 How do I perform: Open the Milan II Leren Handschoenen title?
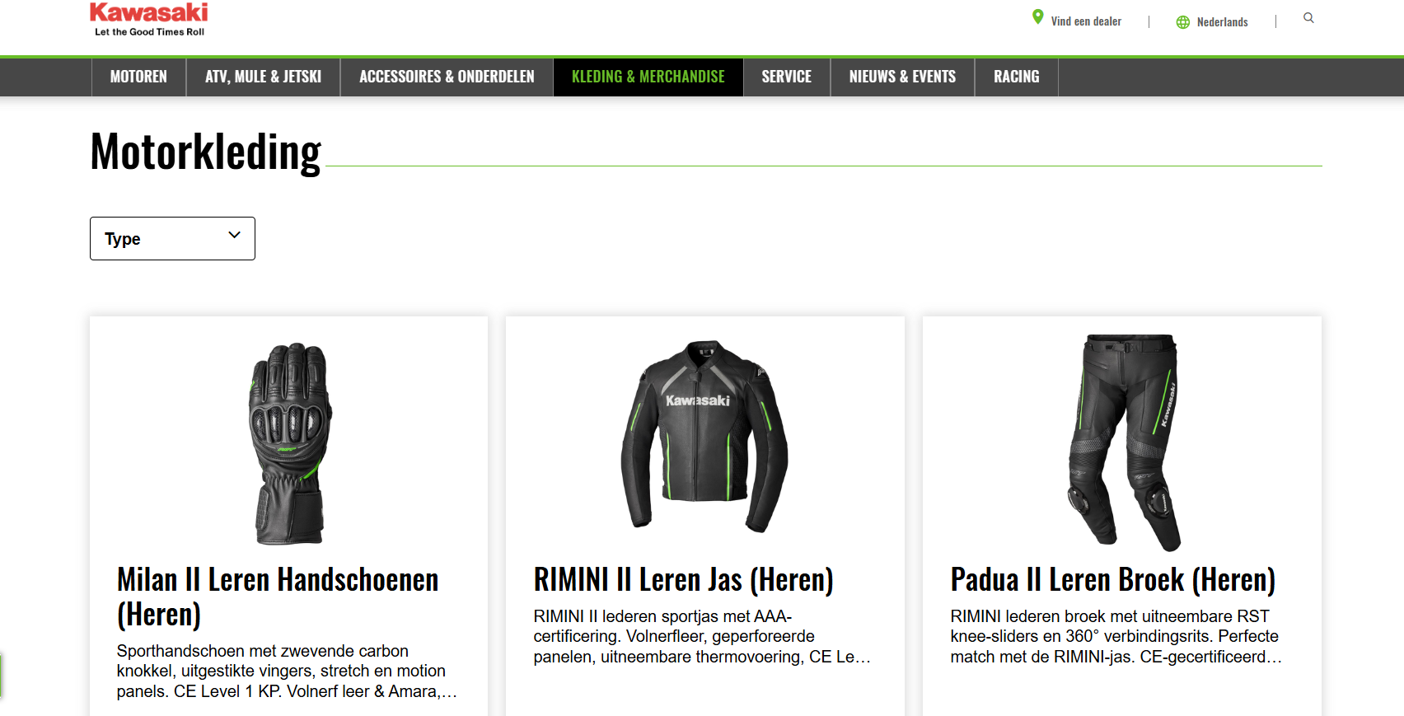click(278, 597)
